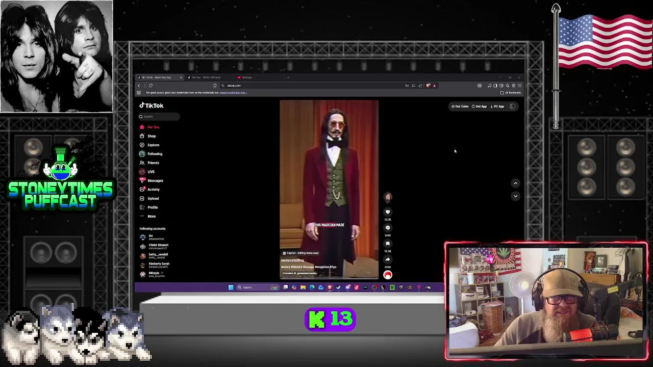The height and width of the screenshot is (367, 653).
Task: Open followed account Mikayla
Action: pyautogui.click(x=151, y=274)
